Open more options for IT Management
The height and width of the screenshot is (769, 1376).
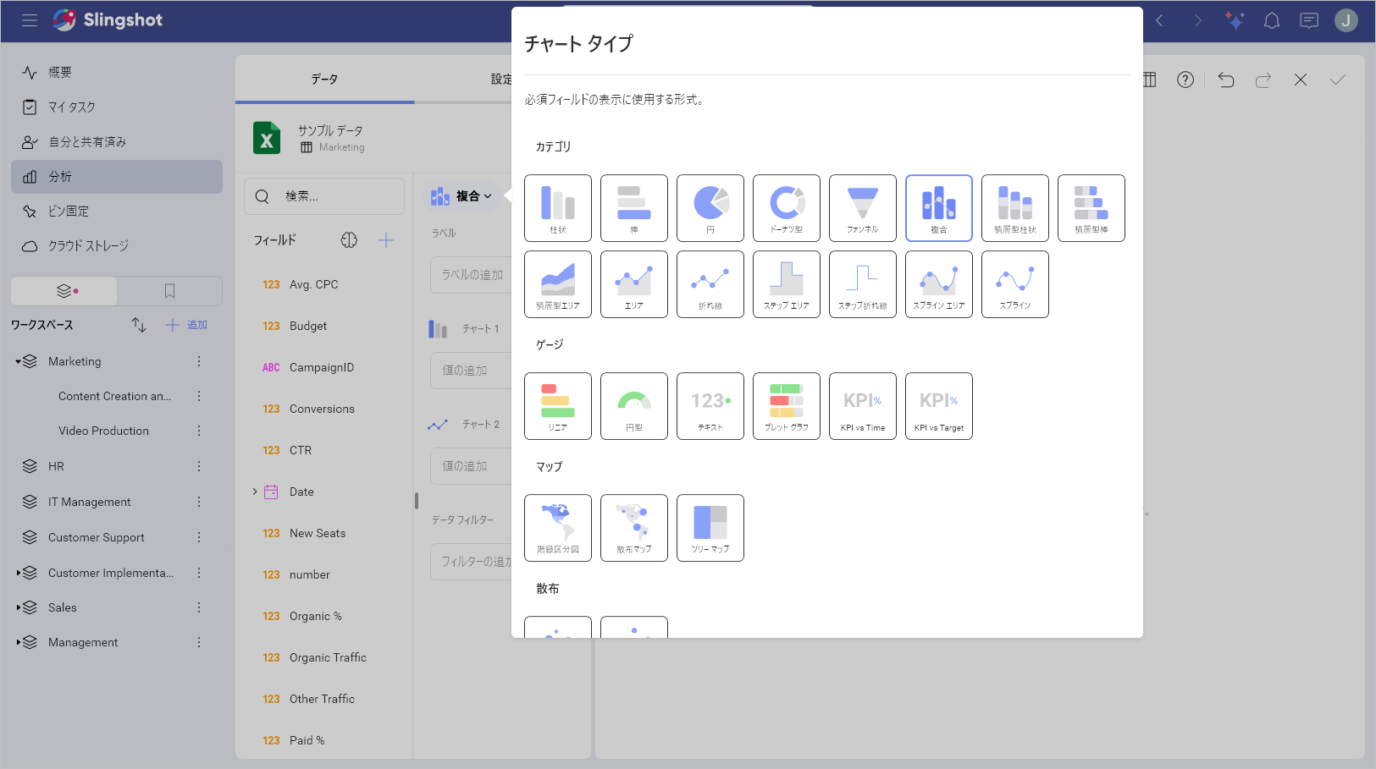[199, 502]
